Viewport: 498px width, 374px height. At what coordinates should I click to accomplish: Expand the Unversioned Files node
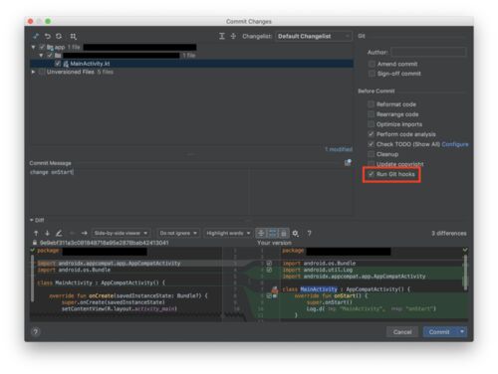[33, 72]
